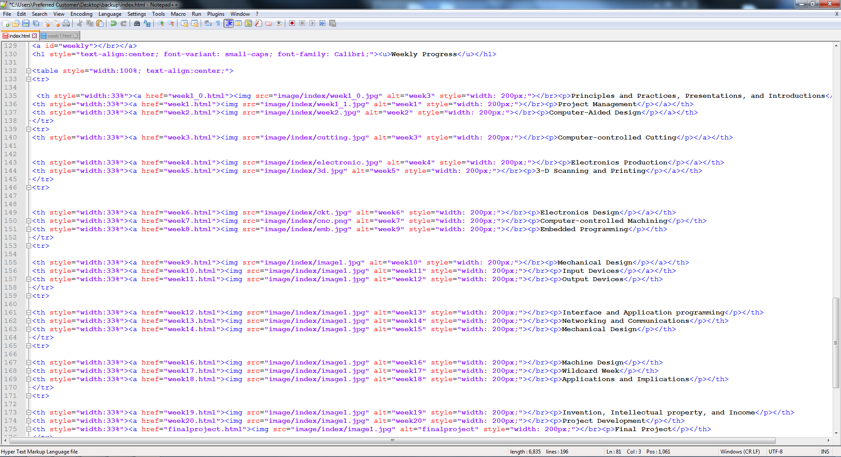The image size is (841, 457).
Task: Open the File menu
Action: pyautogui.click(x=7, y=14)
